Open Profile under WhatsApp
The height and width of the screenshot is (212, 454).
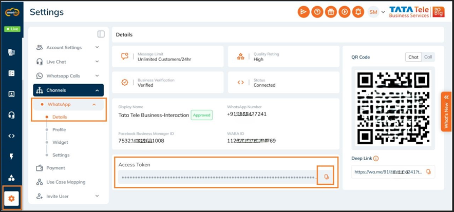pyautogui.click(x=59, y=129)
